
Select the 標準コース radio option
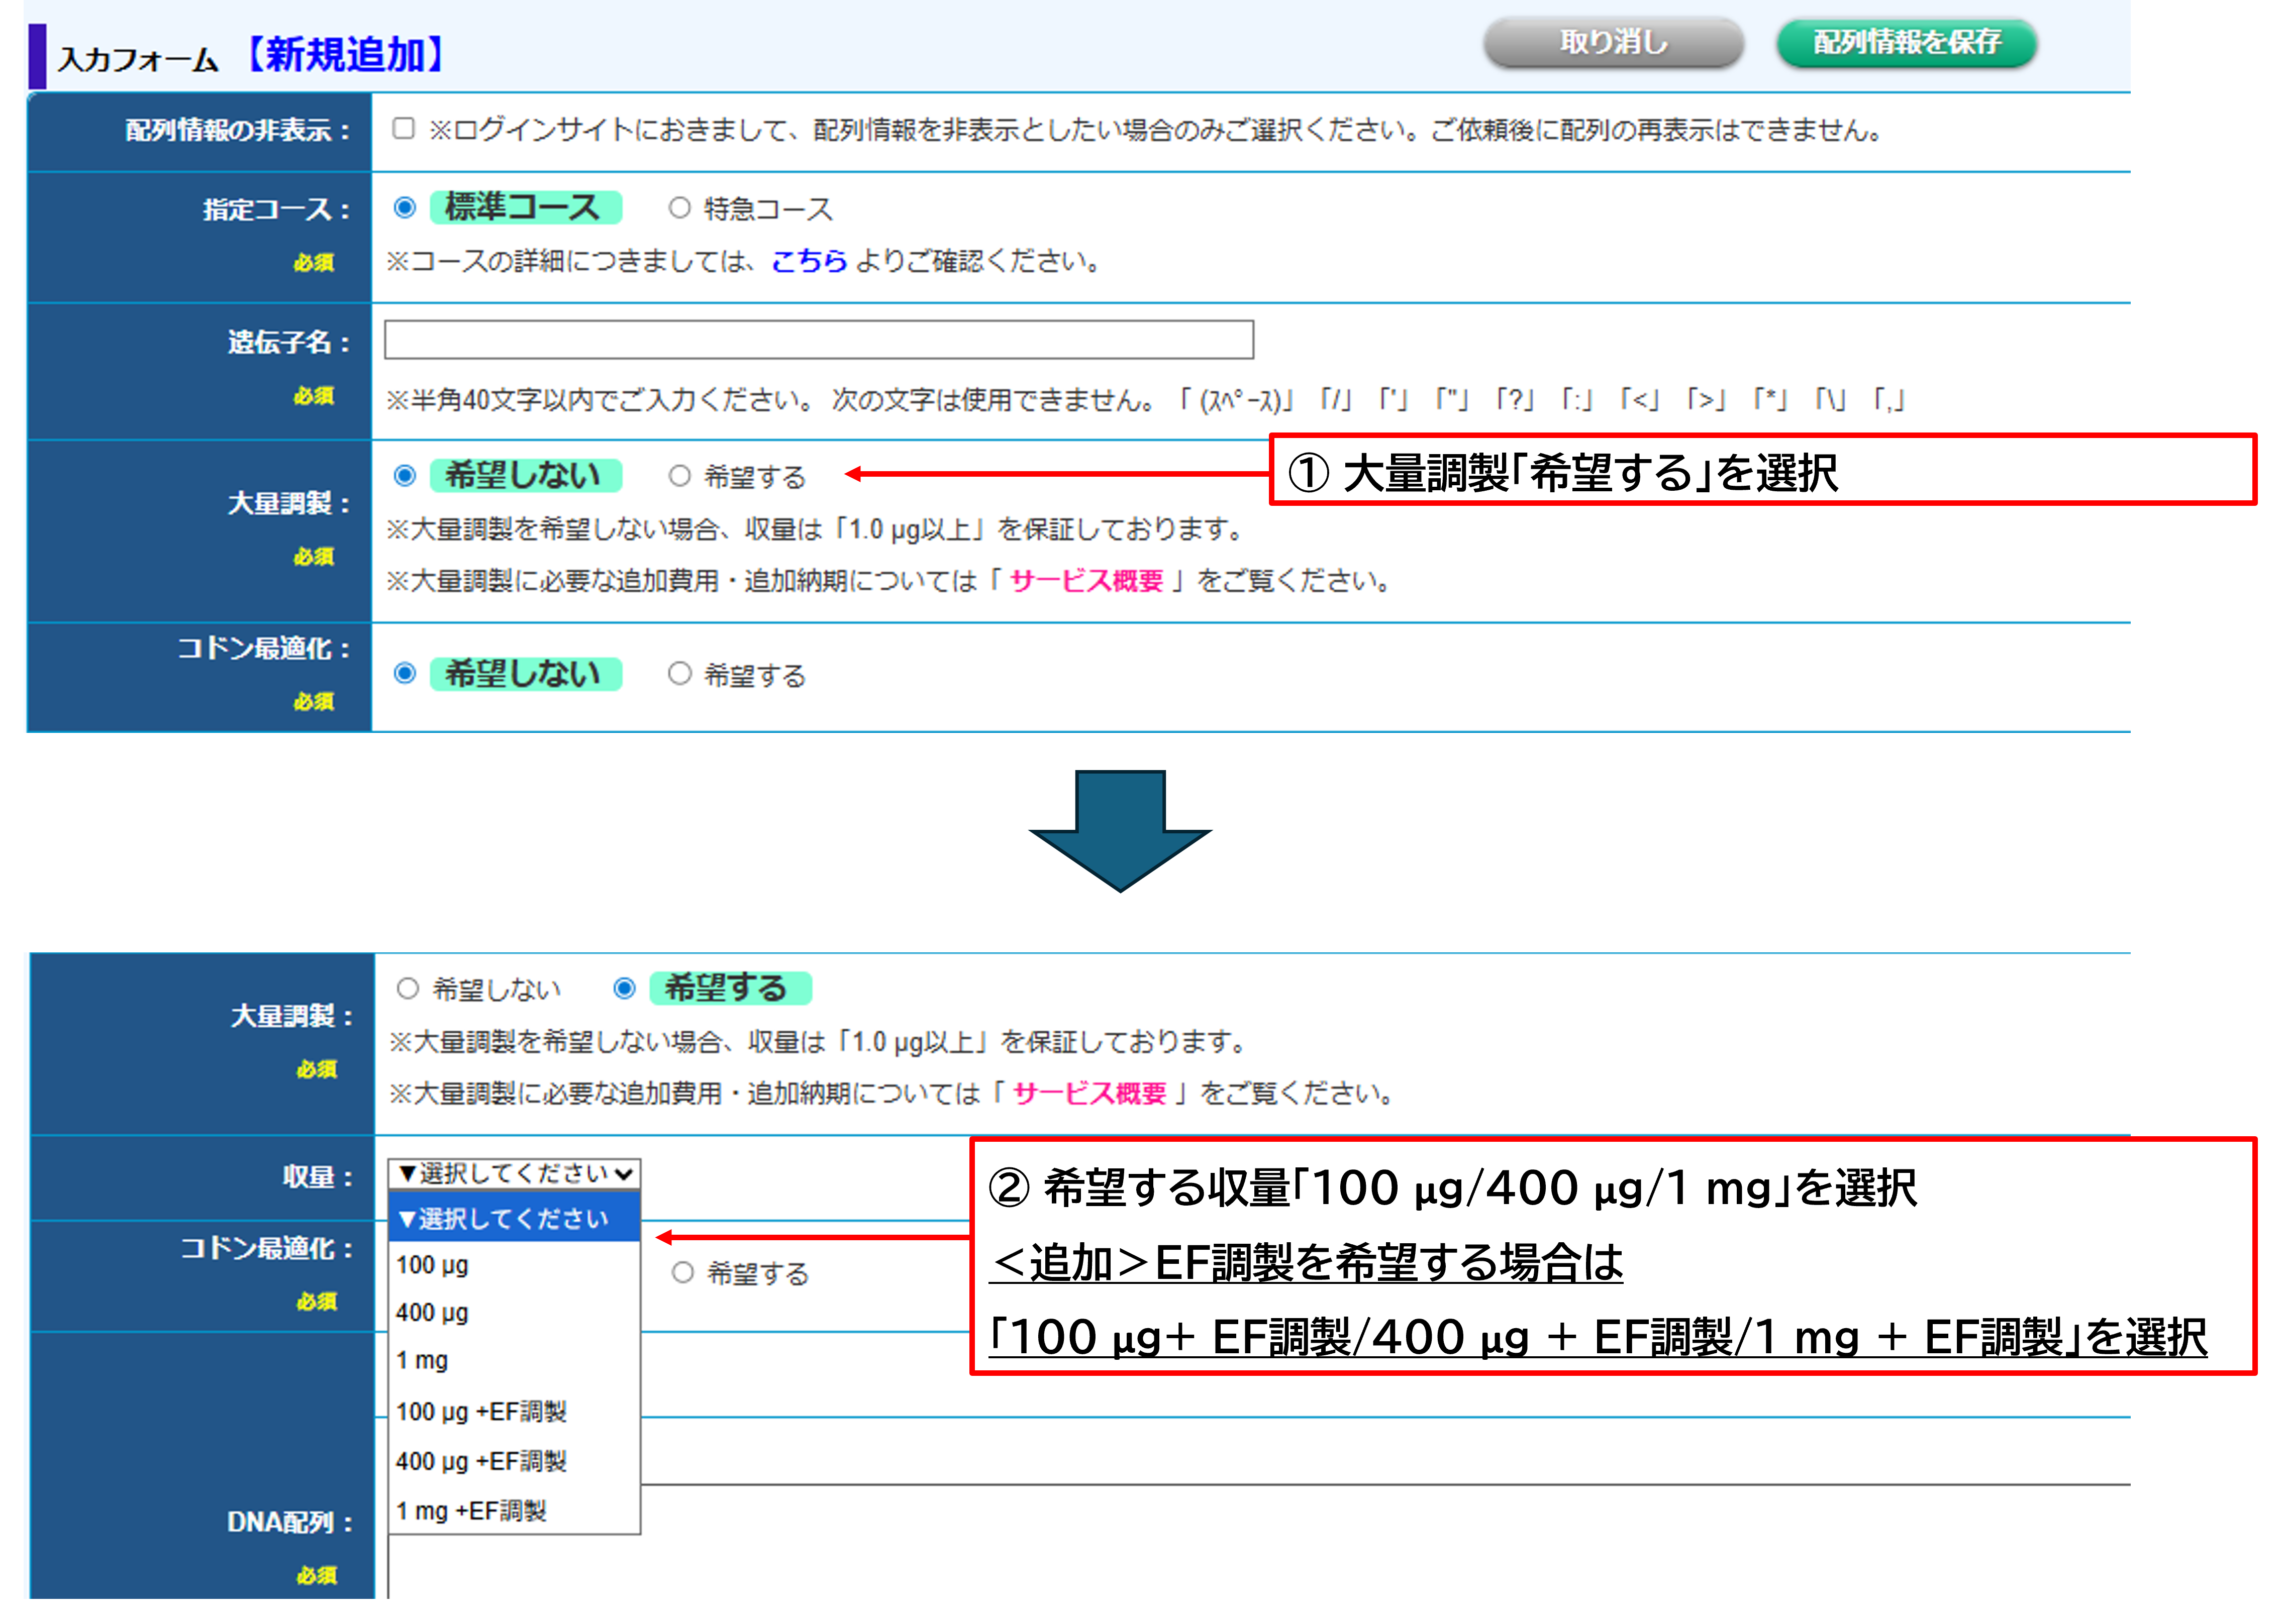click(404, 208)
